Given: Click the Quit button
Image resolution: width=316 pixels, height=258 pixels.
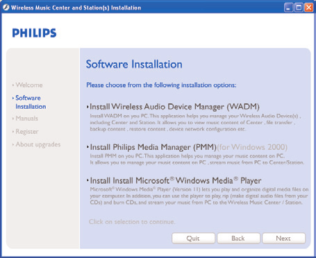Looking at the screenshot, I should coord(193,238).
